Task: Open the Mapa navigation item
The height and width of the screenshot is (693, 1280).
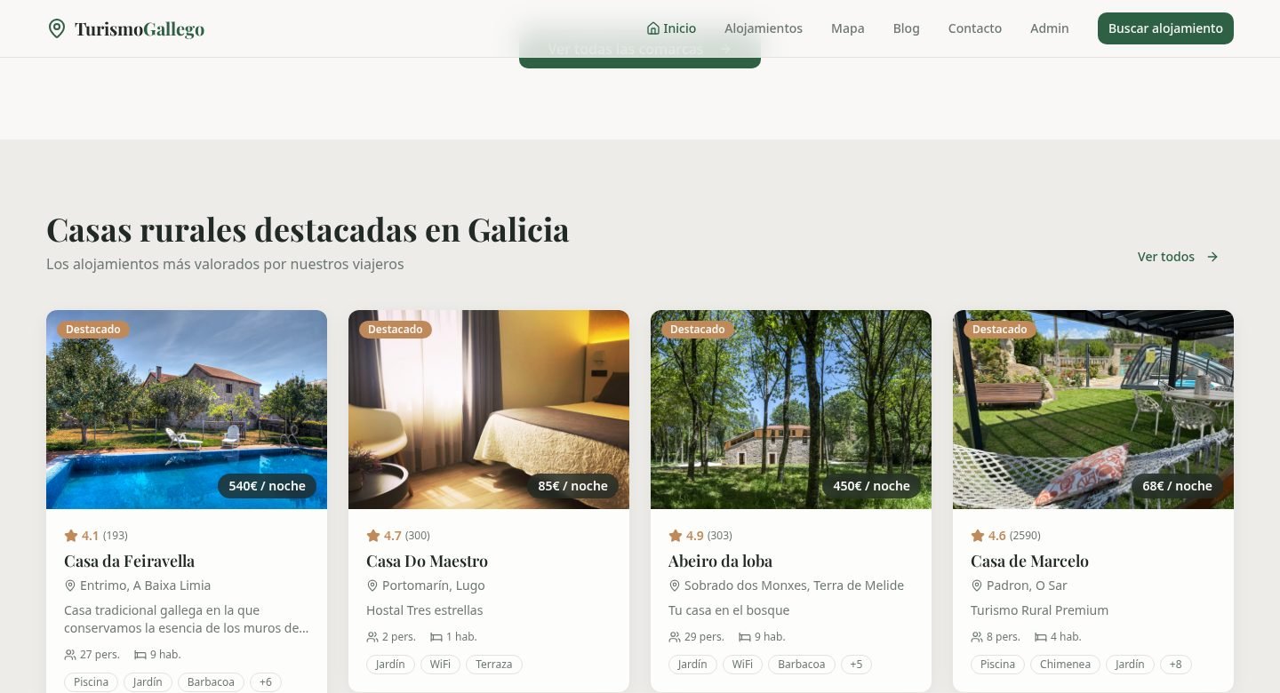Action: [x=848, y=28]
